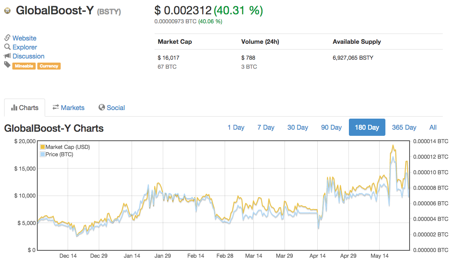The height and width of the screenshot is (261, 460).
Task: Click the Apr 14 x-axis date label
Action: (317, 256)
